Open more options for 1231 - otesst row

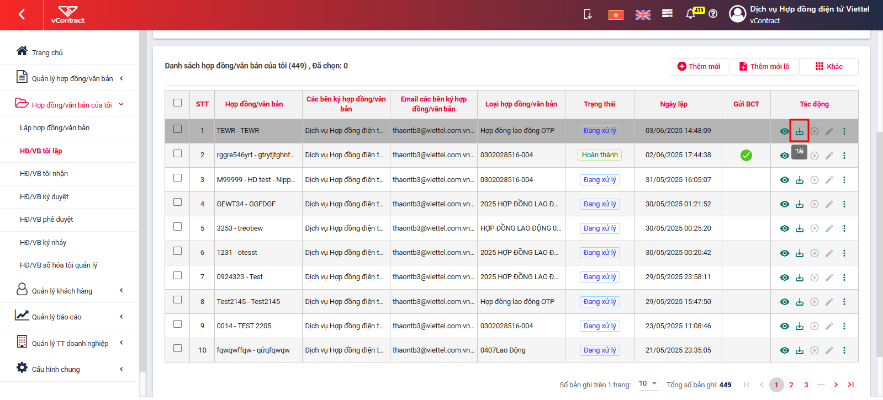click(x=844, y=253)
